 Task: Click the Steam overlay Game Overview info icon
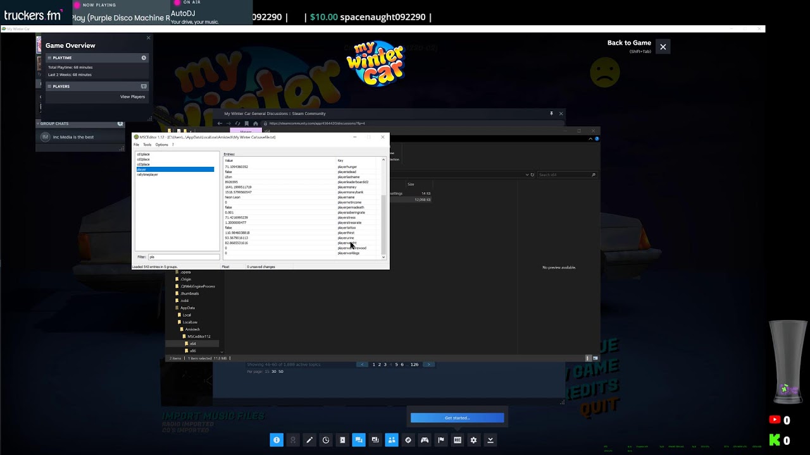277,440
